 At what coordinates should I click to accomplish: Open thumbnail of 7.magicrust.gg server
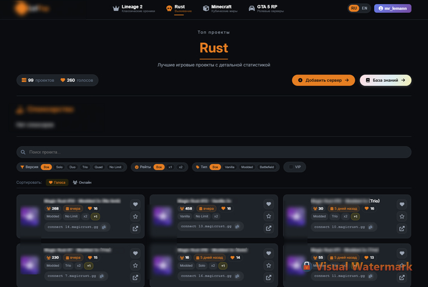point(29,265)
